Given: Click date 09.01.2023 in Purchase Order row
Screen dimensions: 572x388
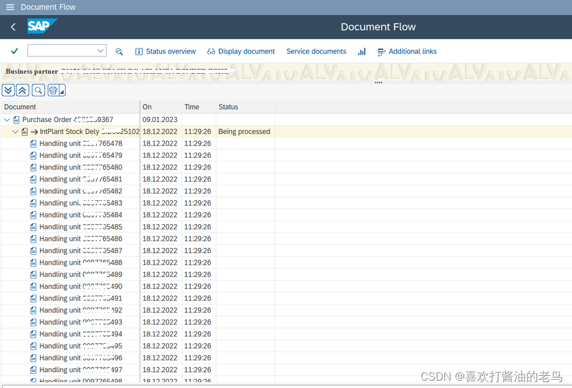Looking at the screenshot, I should [160, 120].
